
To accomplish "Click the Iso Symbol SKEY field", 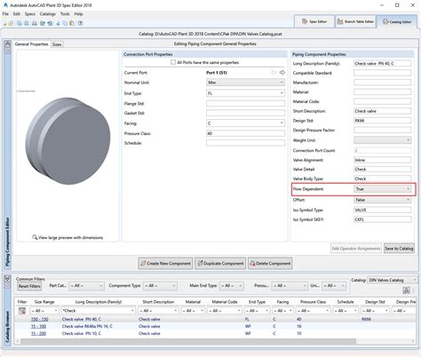I will tap(383, 219).
